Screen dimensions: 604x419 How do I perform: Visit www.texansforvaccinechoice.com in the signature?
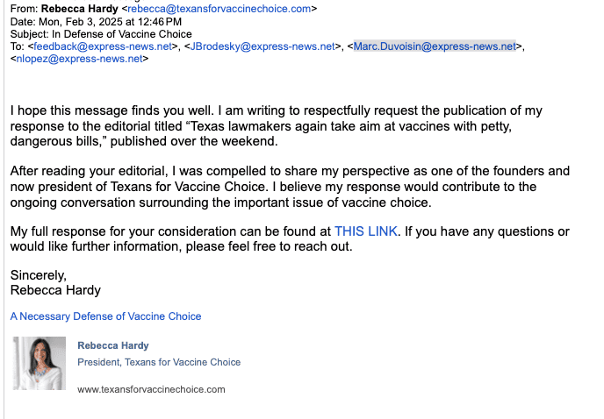(x=151, y=389)
